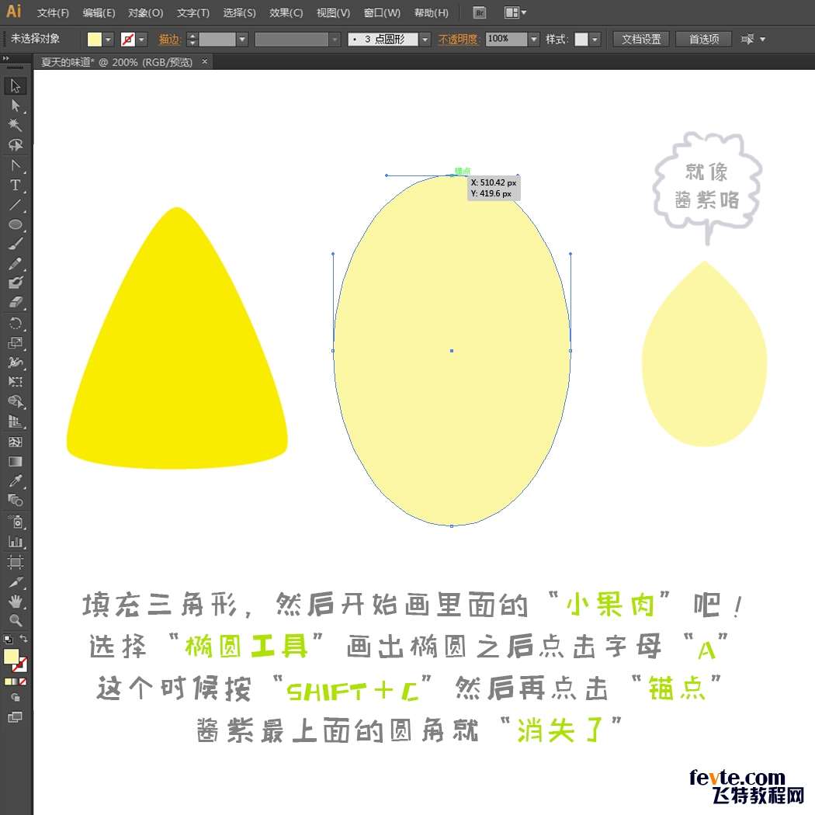Image resolution: width=815 pixels, height=815 pixels.
Task: Open the 视图(V) menu
Action: 333,12
